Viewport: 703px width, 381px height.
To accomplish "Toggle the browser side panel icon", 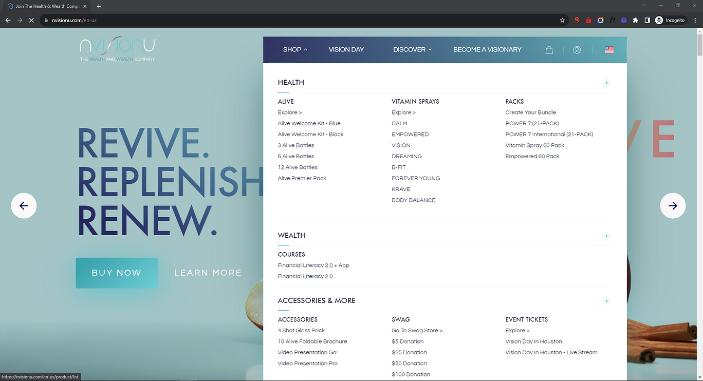I will (x=647, y=20).
